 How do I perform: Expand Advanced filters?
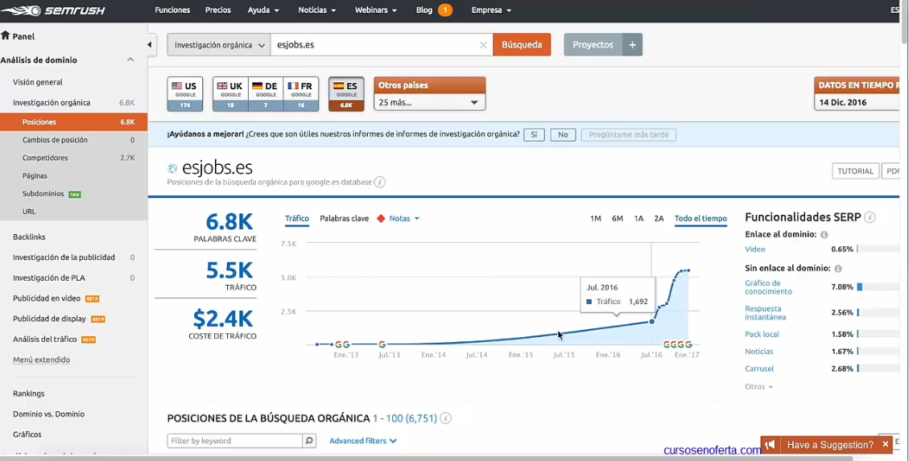363,441
